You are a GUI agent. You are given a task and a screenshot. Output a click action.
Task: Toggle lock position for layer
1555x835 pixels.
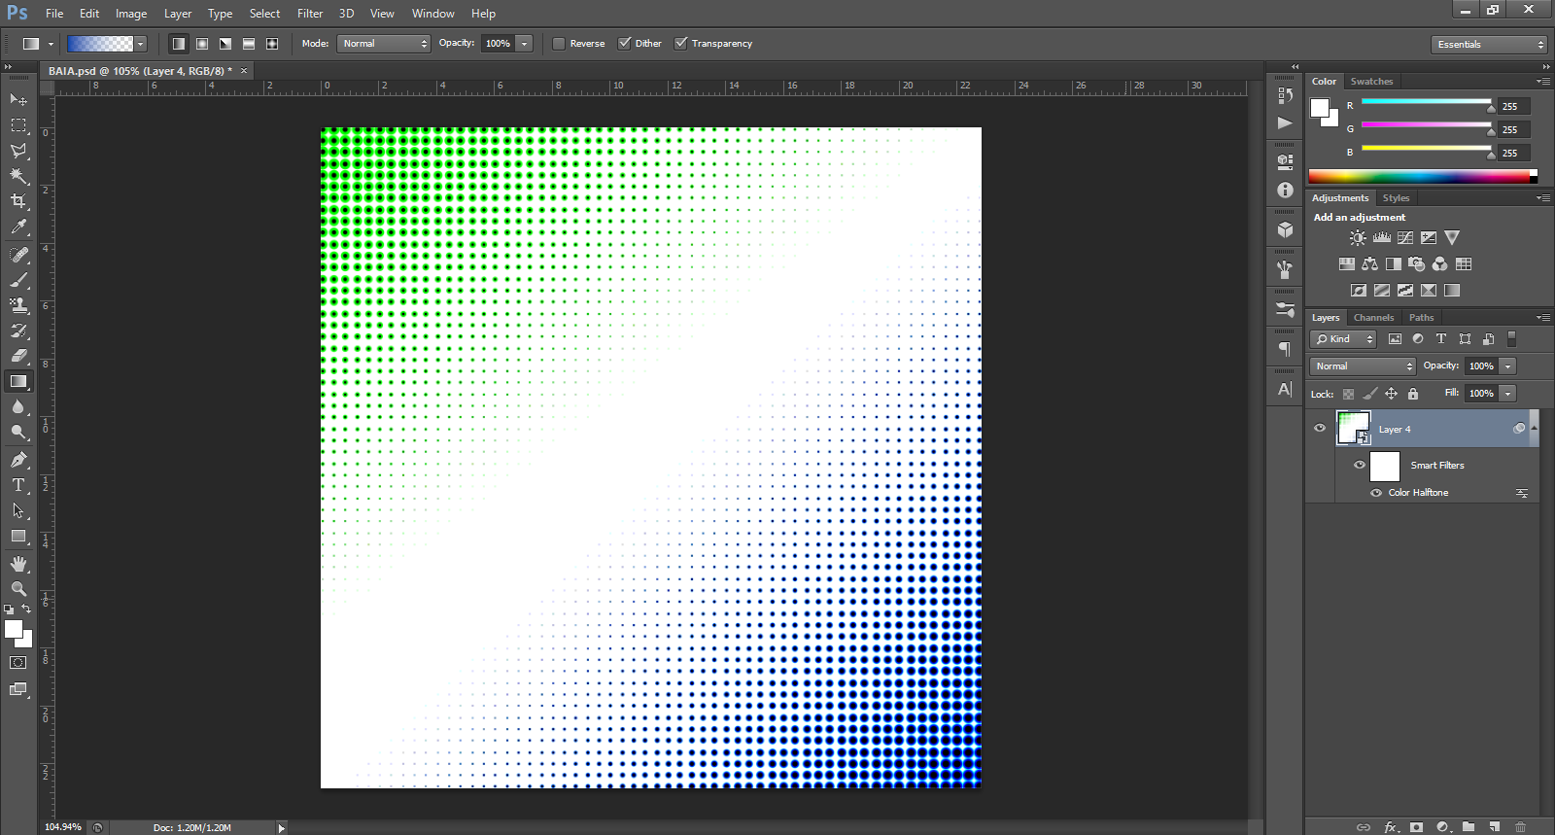click(x=1391, y=394)
